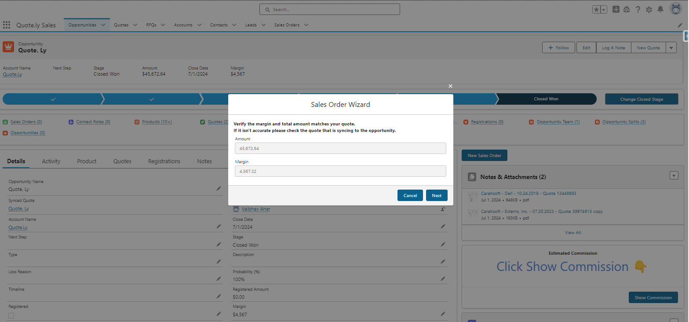The width and height of the screenshot is (689, 322).
Task: Click the pencil to edit navigation bar
Action: point(680,26)
